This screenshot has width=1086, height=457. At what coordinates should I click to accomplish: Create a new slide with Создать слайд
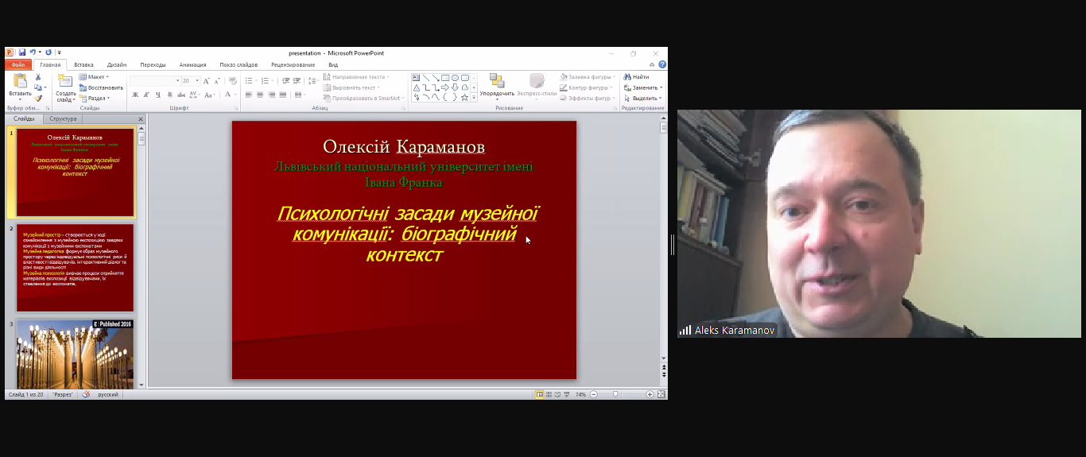[x=66, y=87]
